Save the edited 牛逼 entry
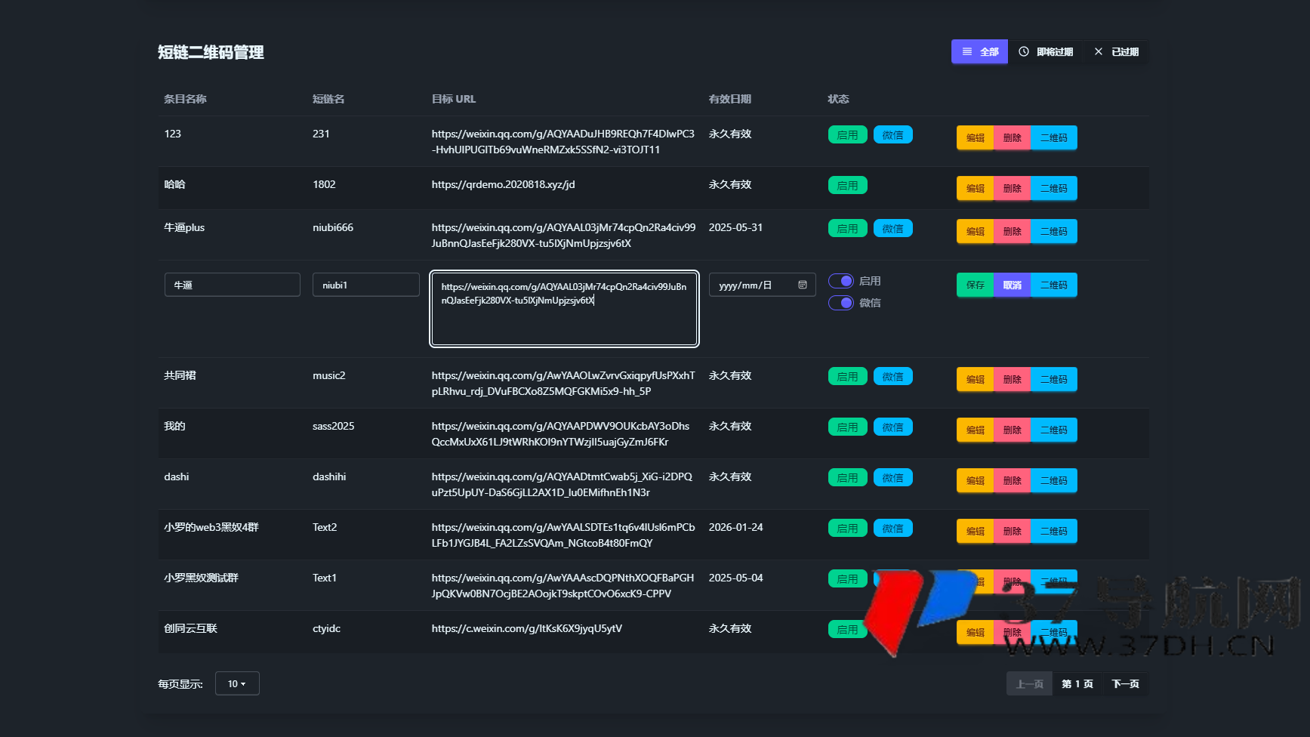Viewport: 1310px width, 737px height. (975, 285)
